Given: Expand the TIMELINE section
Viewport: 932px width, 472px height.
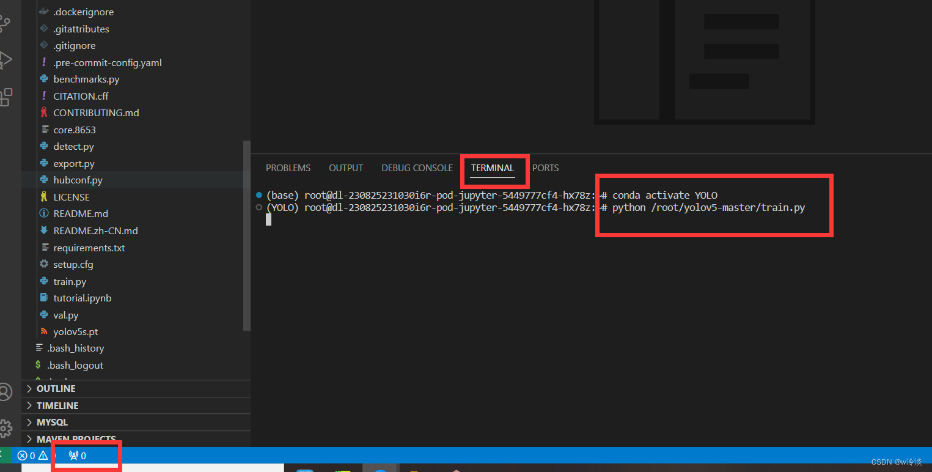Looking at the screenshot, I should click(136, 405).
